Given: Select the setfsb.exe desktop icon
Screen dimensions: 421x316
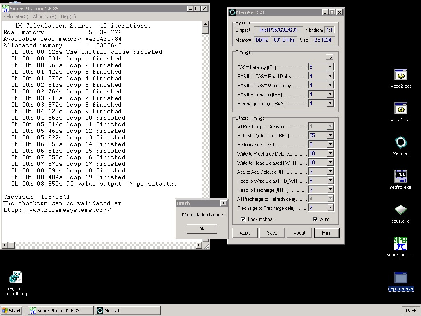Looking at the screenshot, I should click(400, 180).
